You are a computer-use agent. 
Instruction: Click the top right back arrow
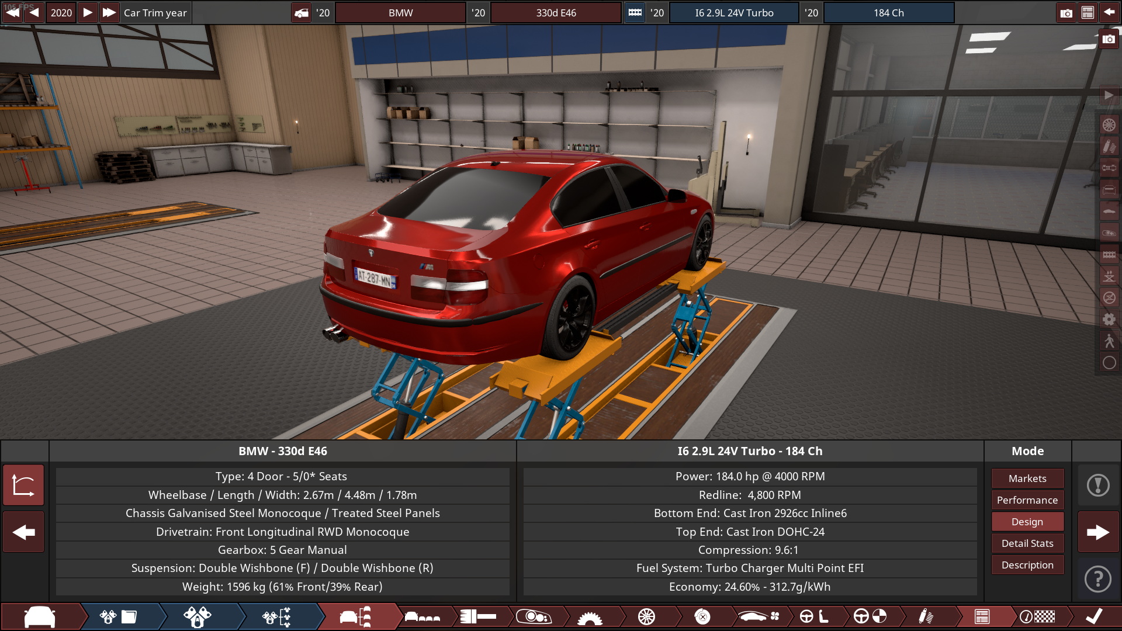click(1109, 12)
